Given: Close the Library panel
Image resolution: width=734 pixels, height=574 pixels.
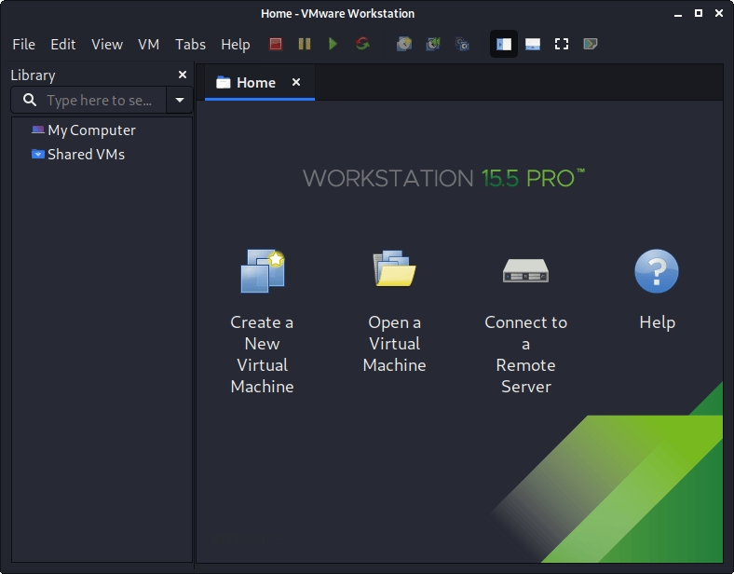Looking at the screenshot, I should click(183, 75).
